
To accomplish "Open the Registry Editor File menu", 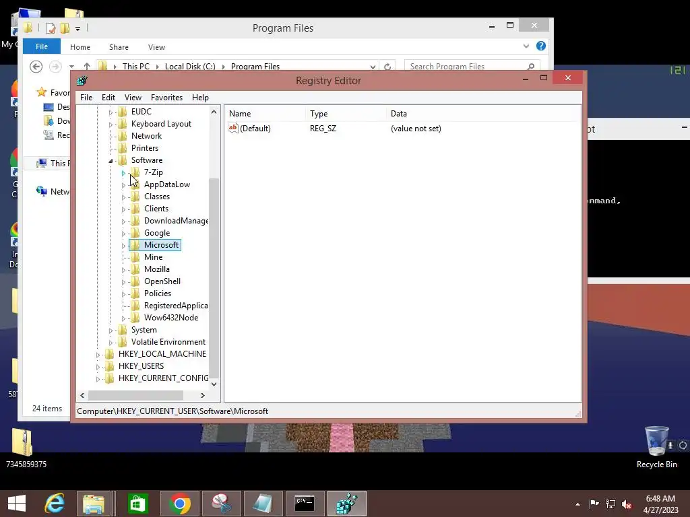I will pos(86,98).
